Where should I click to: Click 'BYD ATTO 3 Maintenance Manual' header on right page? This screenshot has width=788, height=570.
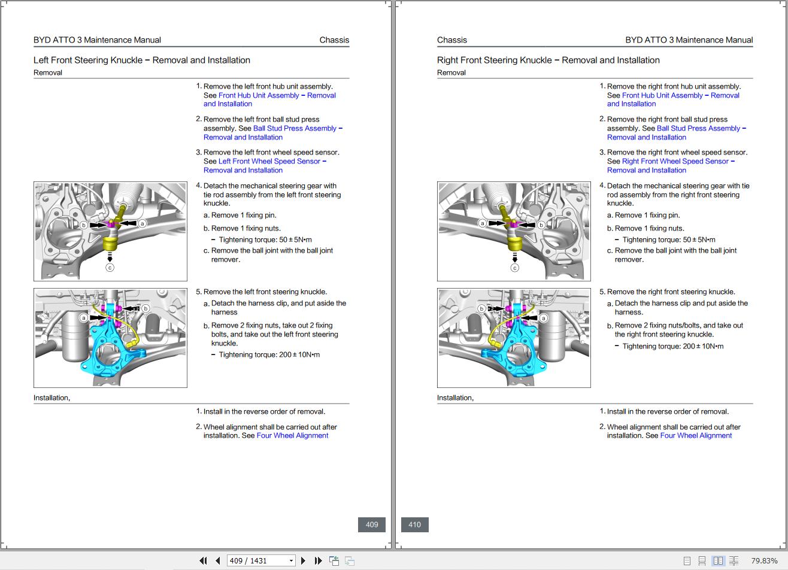pos(689,40)
